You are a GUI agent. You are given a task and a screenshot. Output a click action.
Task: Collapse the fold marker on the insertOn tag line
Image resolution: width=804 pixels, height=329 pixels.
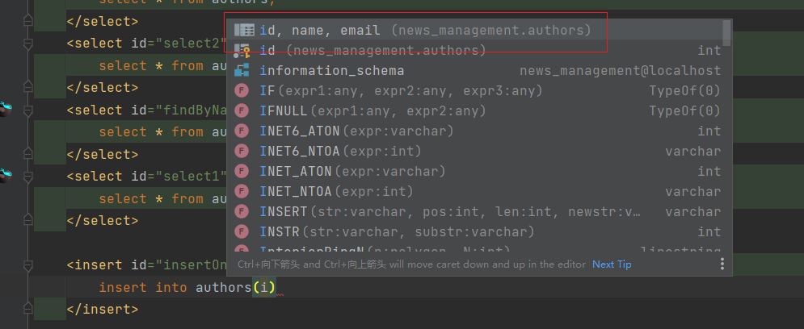(28, 265)
